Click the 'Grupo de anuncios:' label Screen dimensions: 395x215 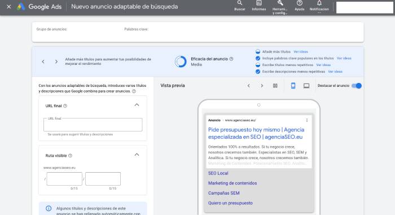click(x=52, y=29)
